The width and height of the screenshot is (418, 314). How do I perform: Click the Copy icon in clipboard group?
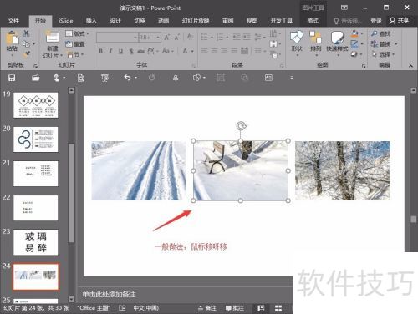(x=26, y=44)
